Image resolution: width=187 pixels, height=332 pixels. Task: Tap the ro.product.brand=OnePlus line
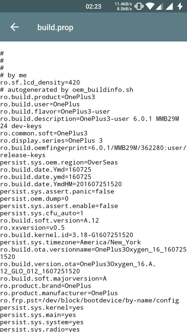(46, 286)
